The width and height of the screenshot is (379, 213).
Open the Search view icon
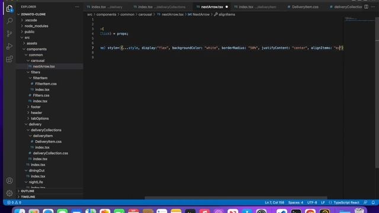[x=9, y=21]
